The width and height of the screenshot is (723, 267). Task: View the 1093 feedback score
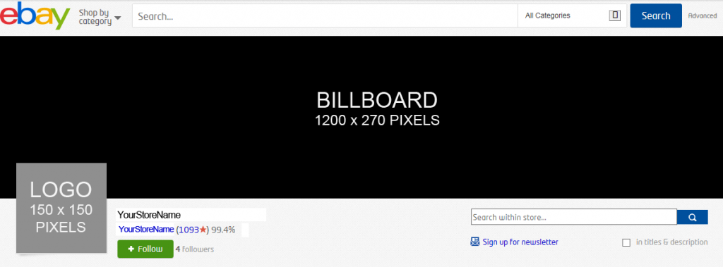click(189, 229)
